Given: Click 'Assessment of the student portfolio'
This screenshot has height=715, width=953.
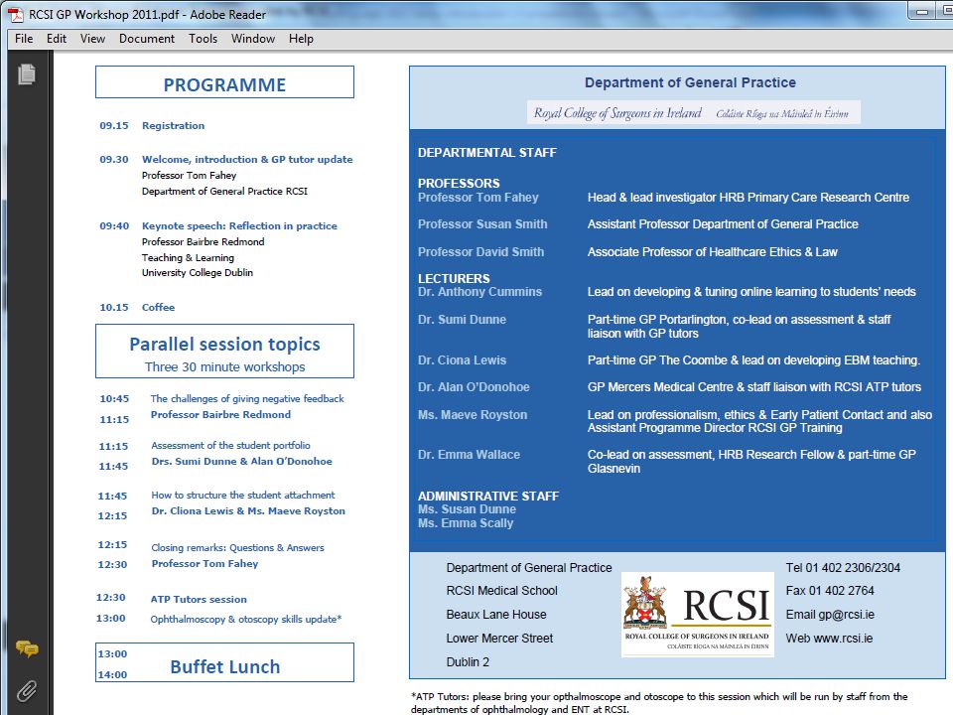Looking at the screenshot, I should point(230,445).
